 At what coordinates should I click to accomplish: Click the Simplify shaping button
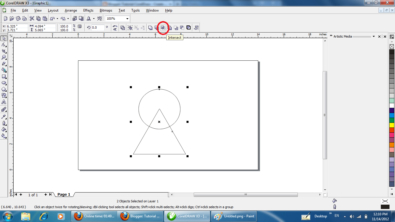pyautogui.click(x=169, y=28)
